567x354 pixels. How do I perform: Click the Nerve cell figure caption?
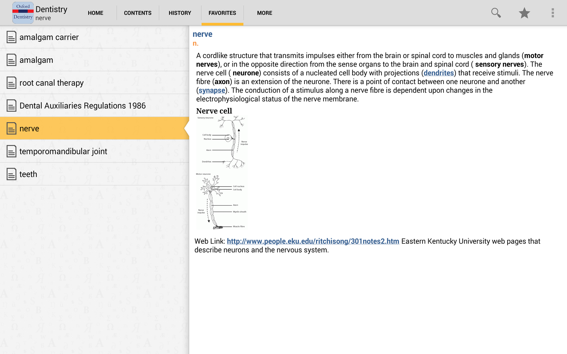pyautogui.click(x=214, y=111)
